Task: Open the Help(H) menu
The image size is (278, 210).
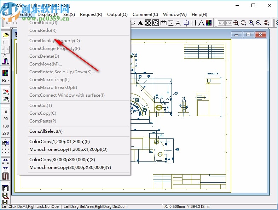Action: point(199,15)
